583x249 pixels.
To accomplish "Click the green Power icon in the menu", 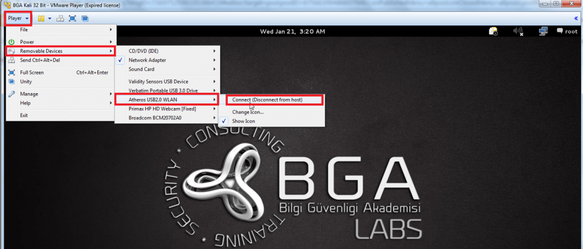I will pyautogui.click(x=11, y=42).
